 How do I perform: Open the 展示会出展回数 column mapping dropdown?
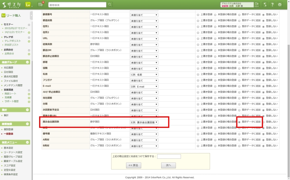(144, 122)
